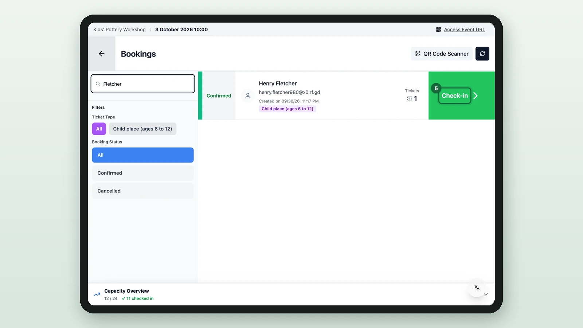Click the magnifier icon in search box
The height and width of the screenshot is (328, 583).
tap(98, 84)
